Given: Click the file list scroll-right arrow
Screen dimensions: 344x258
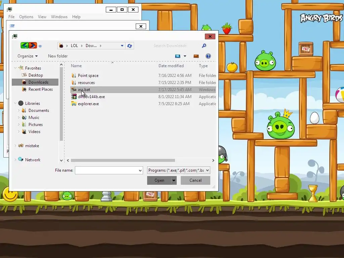Looking at the screenshot, I should (x=213, y=160).
